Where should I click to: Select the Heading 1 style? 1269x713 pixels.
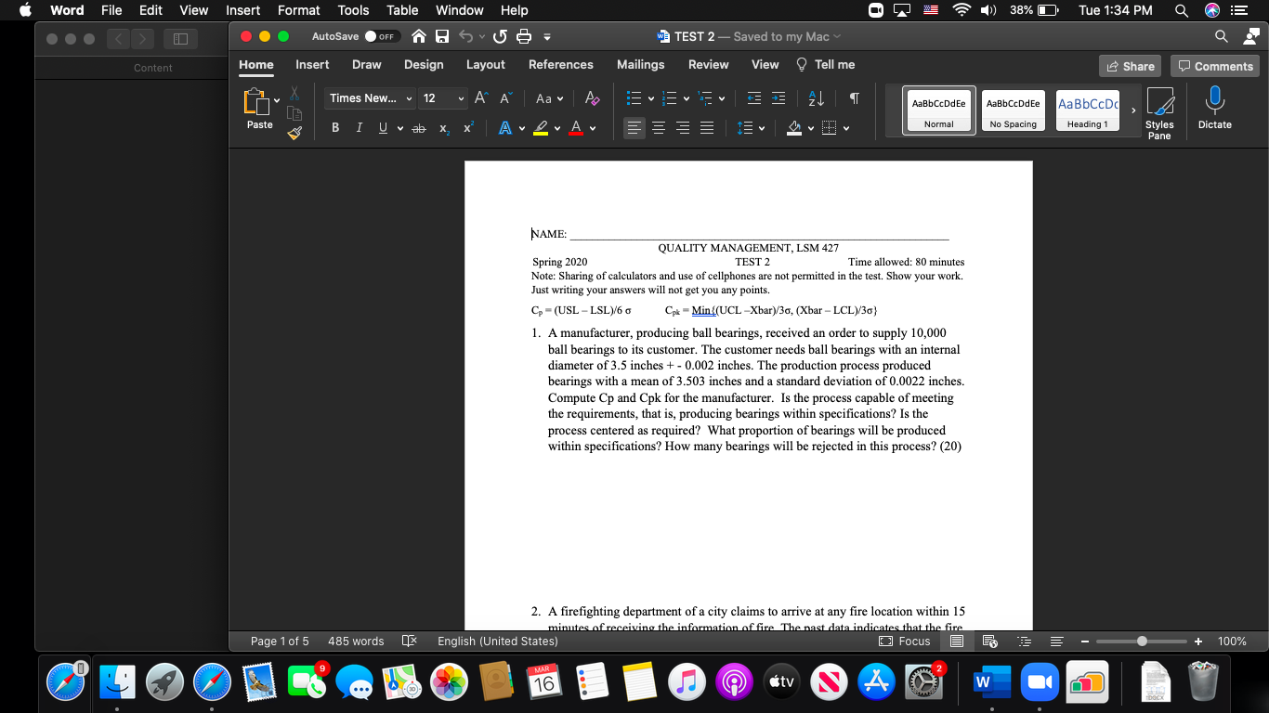pos(1087,110)
